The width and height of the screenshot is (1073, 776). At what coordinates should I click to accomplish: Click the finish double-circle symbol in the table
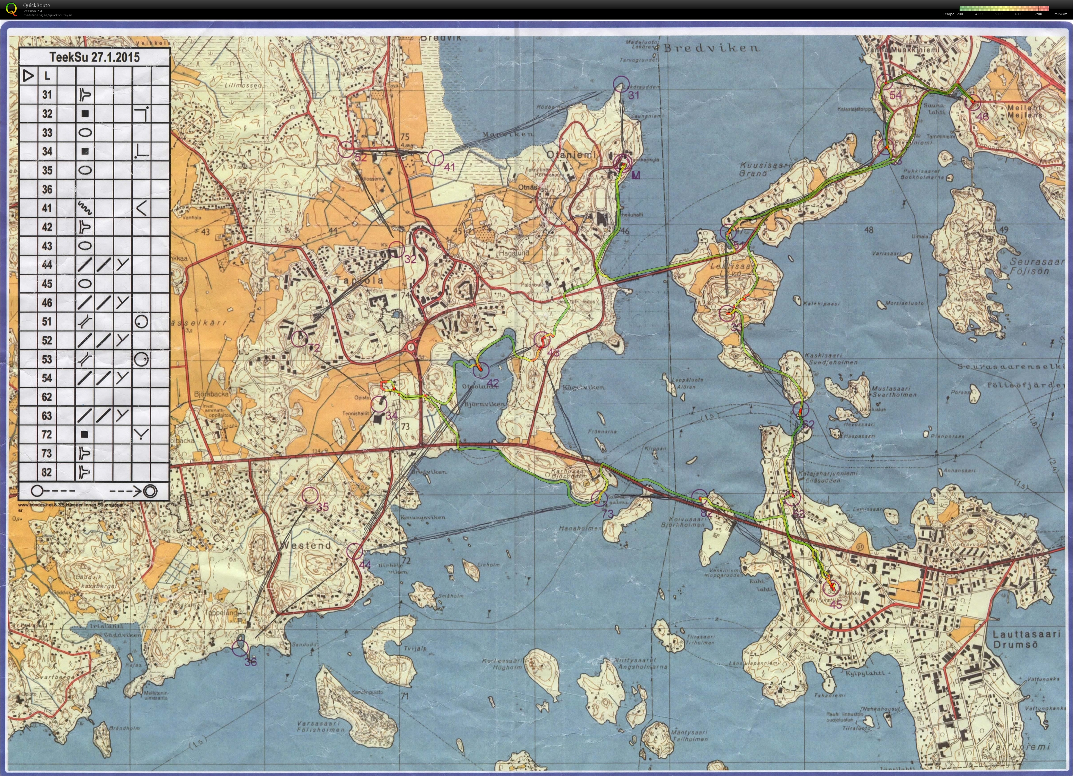click(150, 491)
